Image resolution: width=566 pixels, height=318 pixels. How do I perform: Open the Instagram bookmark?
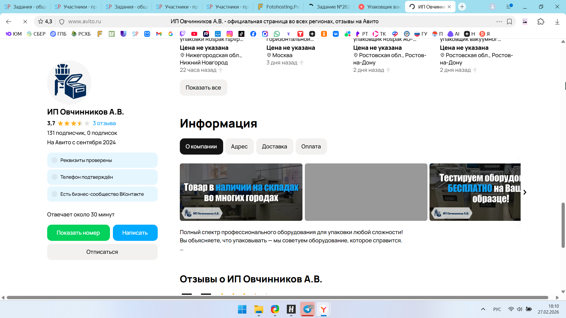(229, 34)
